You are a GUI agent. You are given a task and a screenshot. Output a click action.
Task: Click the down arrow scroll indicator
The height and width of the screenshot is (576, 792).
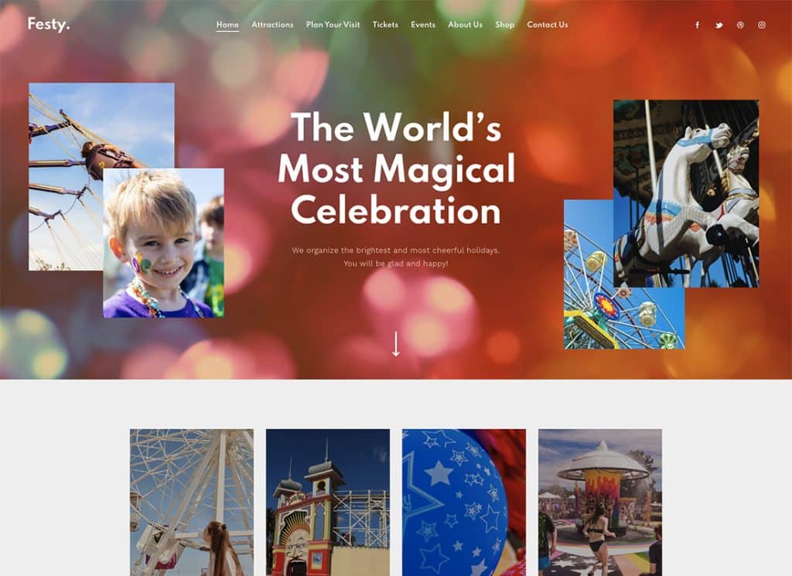pyautogui.click(x=396, y=344)
